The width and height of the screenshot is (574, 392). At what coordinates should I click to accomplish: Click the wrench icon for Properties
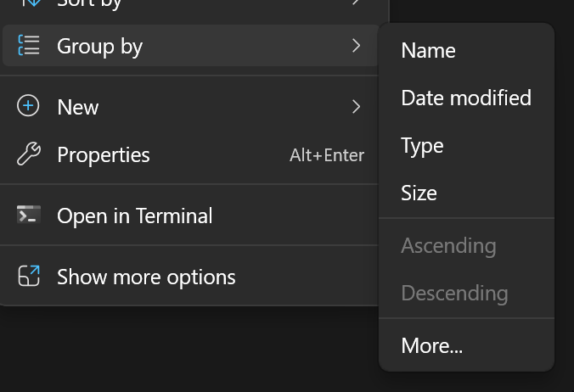29,154
